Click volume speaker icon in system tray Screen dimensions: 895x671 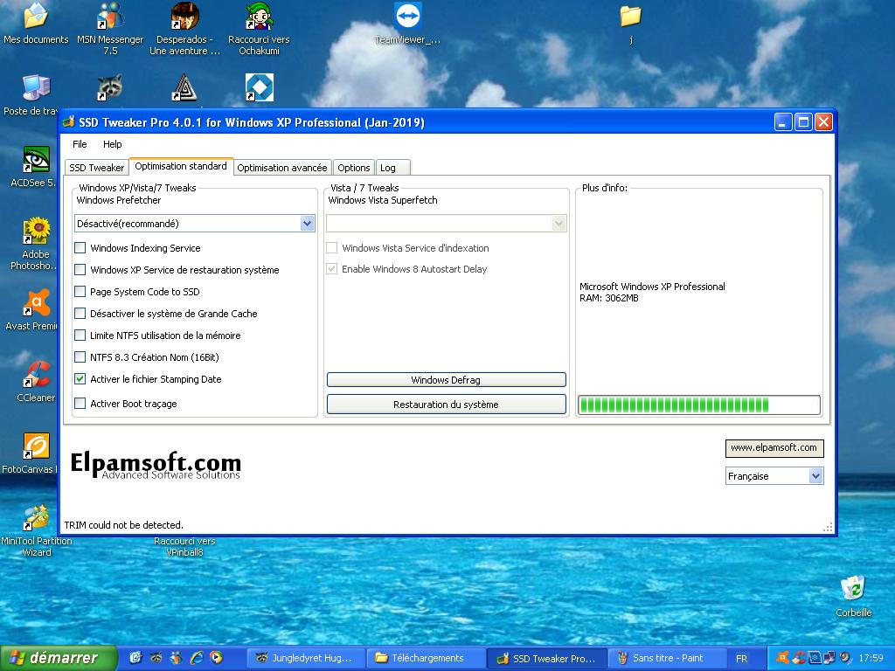pyautogui.click(x=845, y=658)
